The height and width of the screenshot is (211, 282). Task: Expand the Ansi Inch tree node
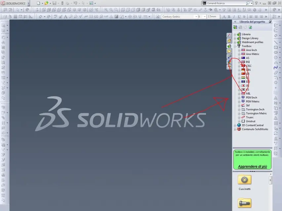tap(239, 50)
